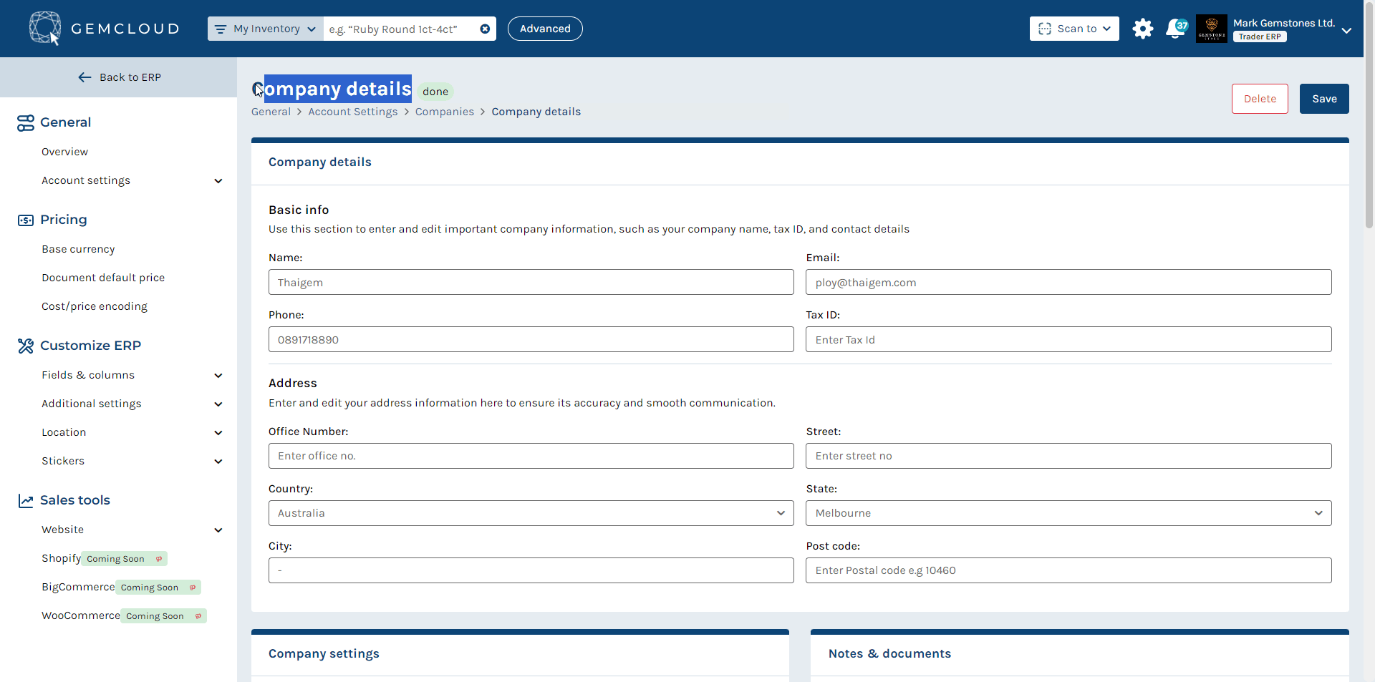Click Back to ERP
The height and width of the screenshot is (682, 1375).
pyautogui.click(x=119, y=77)
